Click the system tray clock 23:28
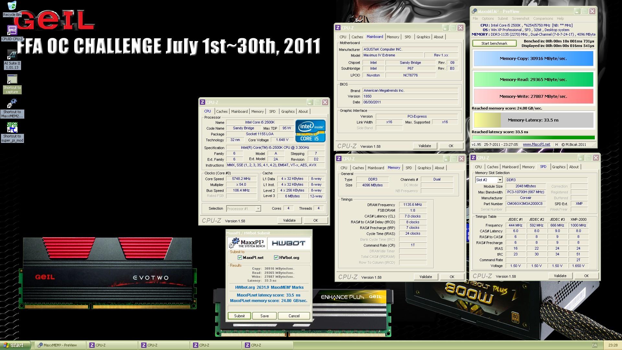This screenshot has height=350, width=622. (613, 345)
